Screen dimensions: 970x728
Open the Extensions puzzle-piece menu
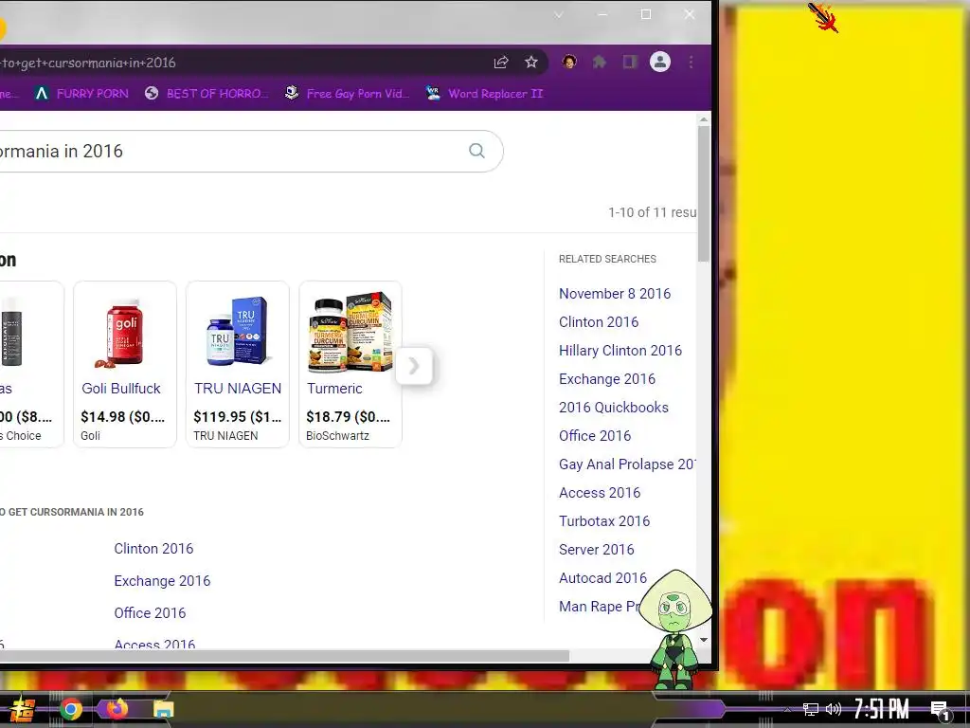click(600, 62)
